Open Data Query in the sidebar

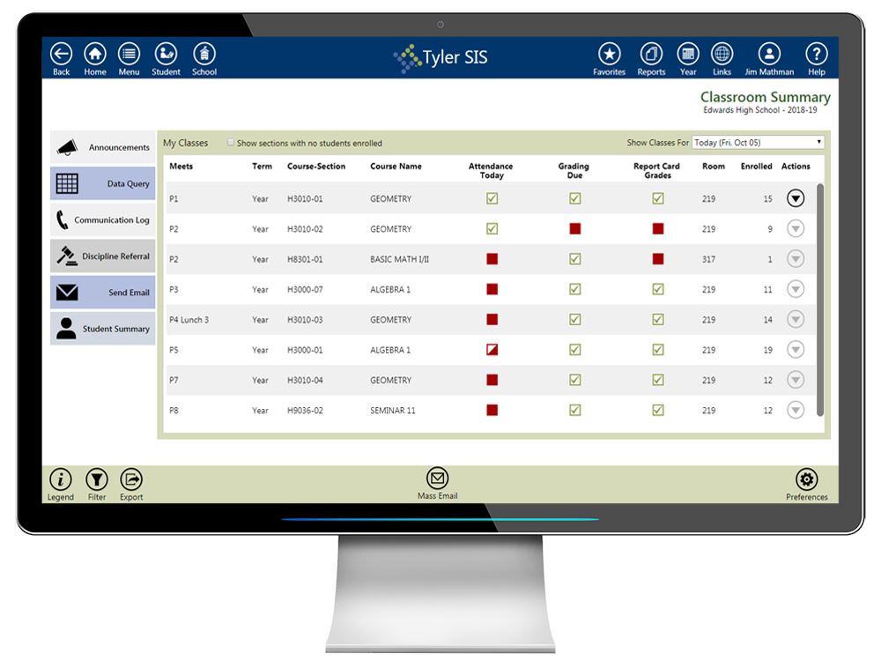[103, 183]
